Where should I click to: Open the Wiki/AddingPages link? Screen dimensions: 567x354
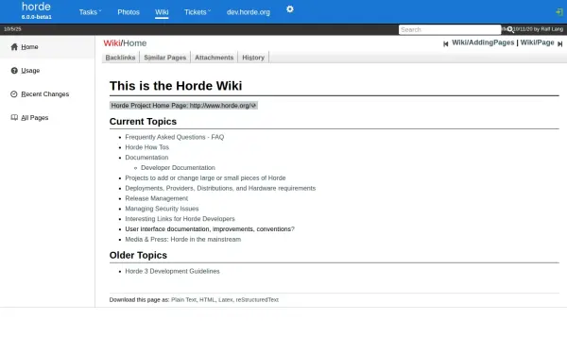click(x=483, y=42)
